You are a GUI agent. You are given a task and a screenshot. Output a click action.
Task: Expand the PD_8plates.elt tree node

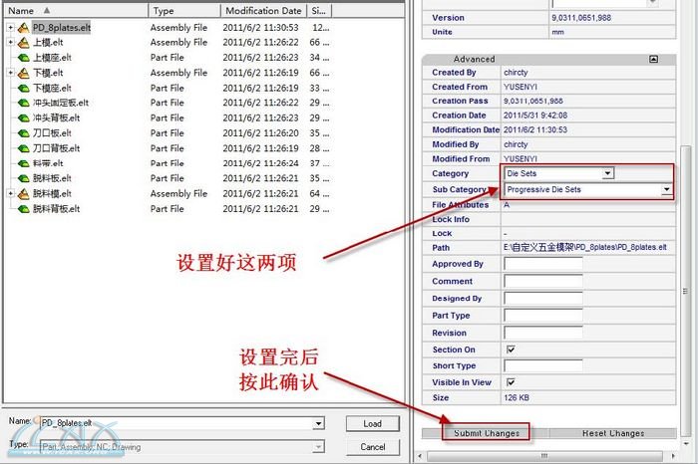click(x=10, y=28)
